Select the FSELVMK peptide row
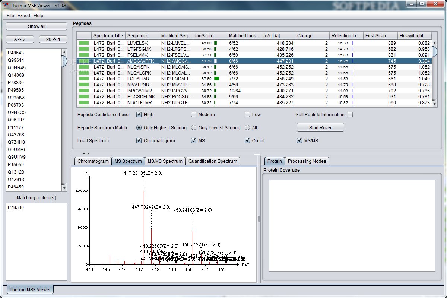447x298 pixels. pos(254,55)
